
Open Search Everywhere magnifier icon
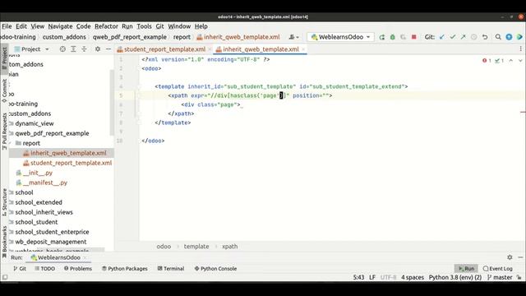point(498,37)
